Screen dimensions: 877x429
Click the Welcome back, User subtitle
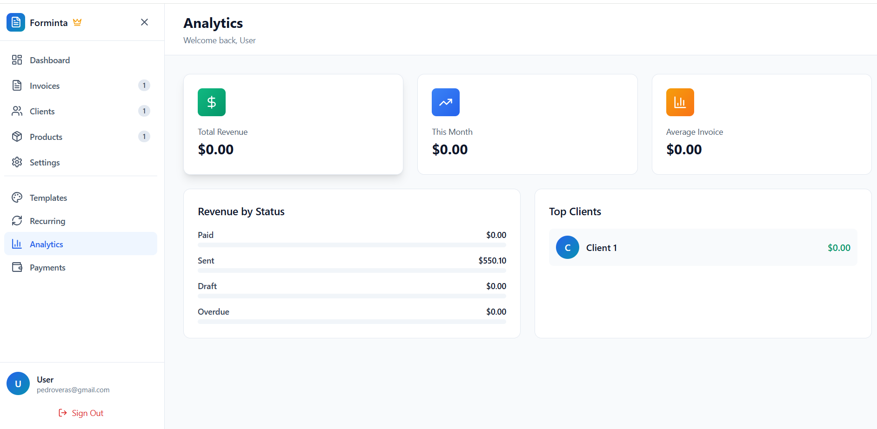[x=220, y=40]
